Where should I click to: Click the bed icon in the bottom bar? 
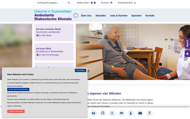tap(121, 113)
